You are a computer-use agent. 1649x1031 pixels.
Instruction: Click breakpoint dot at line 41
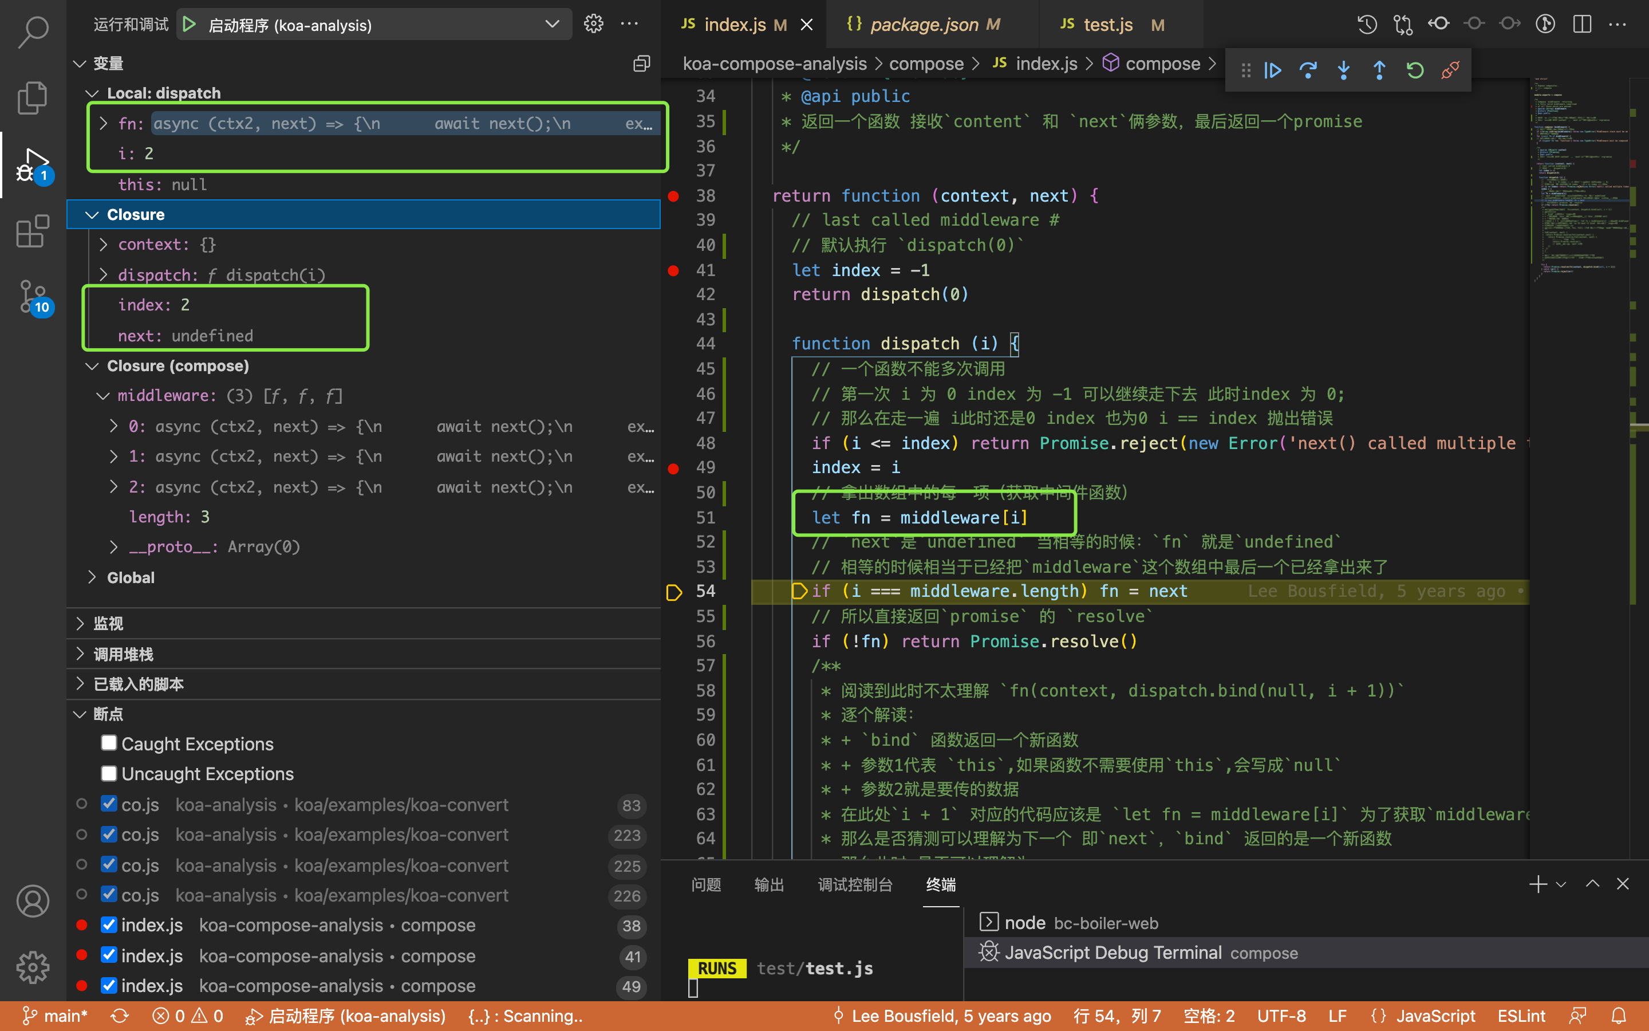tap(673, 271)
